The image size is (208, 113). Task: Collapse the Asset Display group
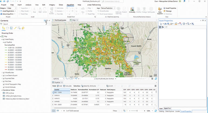(x=2, y=40)
